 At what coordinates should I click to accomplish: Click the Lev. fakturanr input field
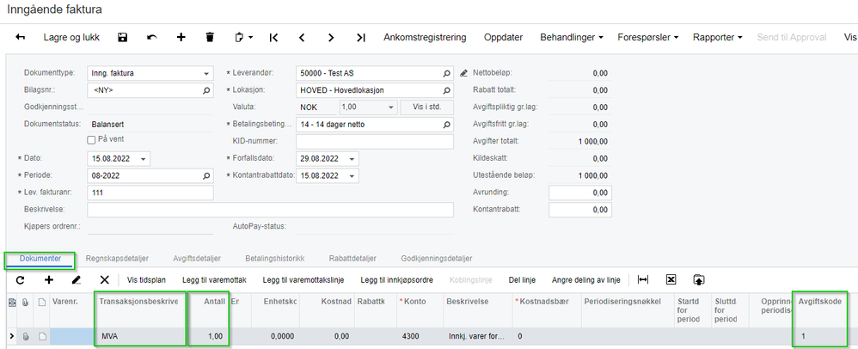pyautogui.click(x=150, y=193)
